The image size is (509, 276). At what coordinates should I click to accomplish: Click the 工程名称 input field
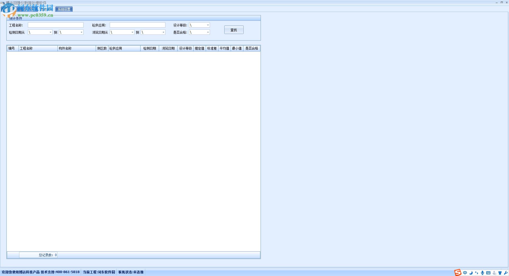click(56, 25)
